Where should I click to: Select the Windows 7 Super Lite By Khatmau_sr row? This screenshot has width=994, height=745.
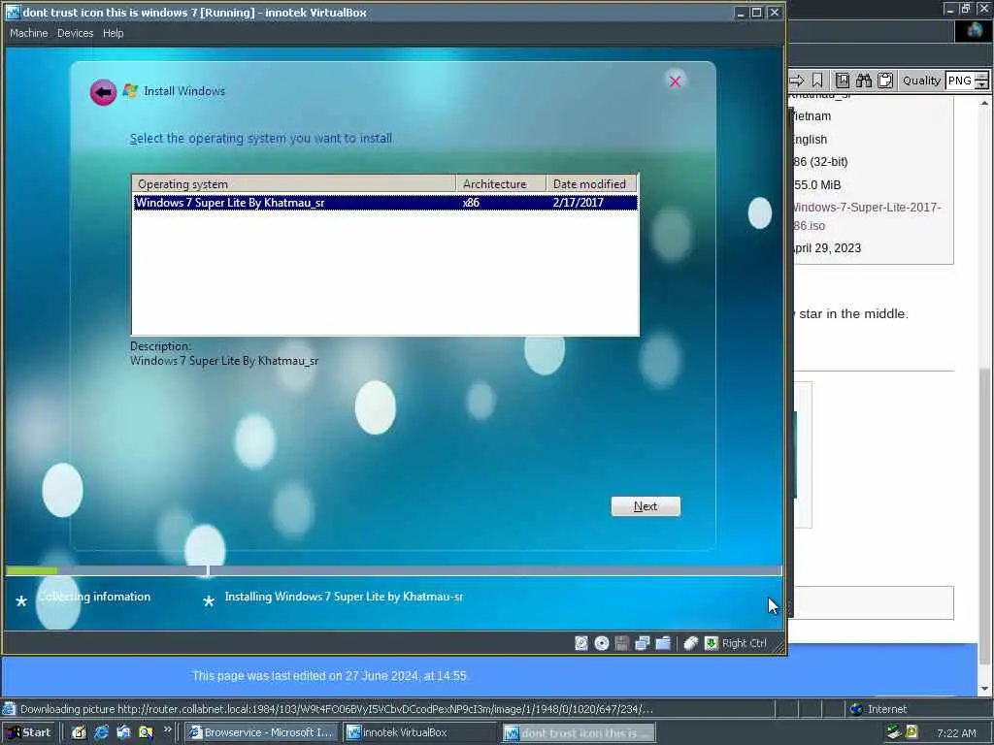[384, 202]
